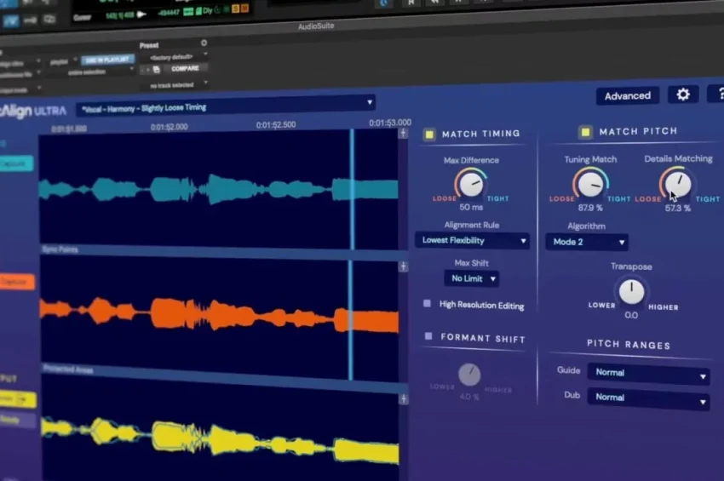The image size is (724, 481).
Task: Click the preset save disk icon
Action: coord(157,69)
